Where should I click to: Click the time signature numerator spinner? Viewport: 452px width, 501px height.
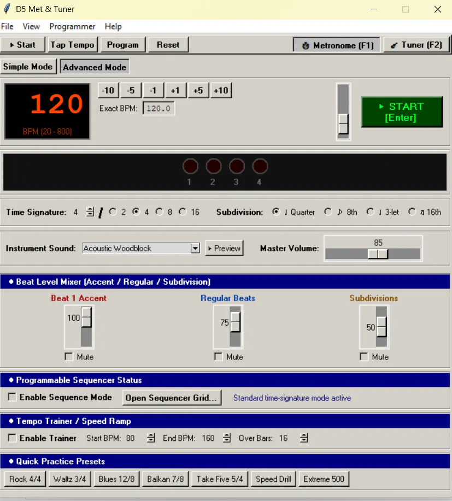(x=90, y=212)
